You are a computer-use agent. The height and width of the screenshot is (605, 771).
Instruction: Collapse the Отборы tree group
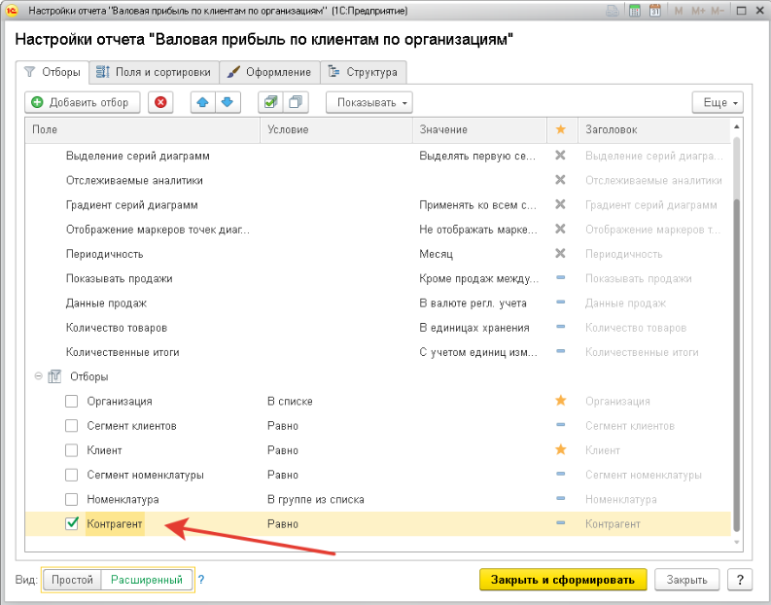tap(38, 376)
